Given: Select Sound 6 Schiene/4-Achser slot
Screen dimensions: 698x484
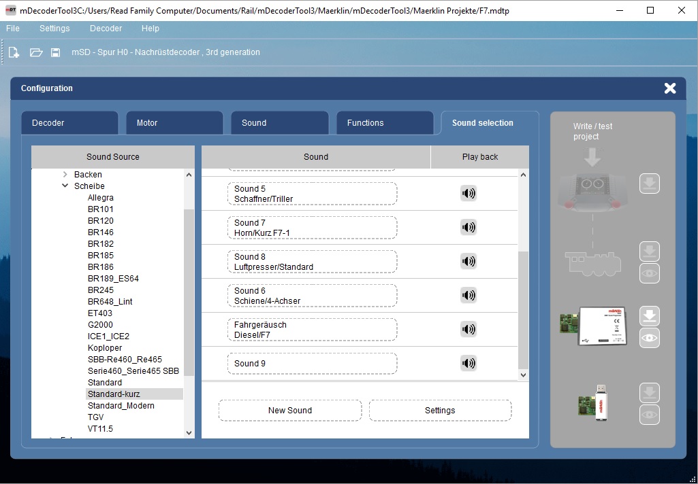Looking at the screenshot, I should (312, 296).
